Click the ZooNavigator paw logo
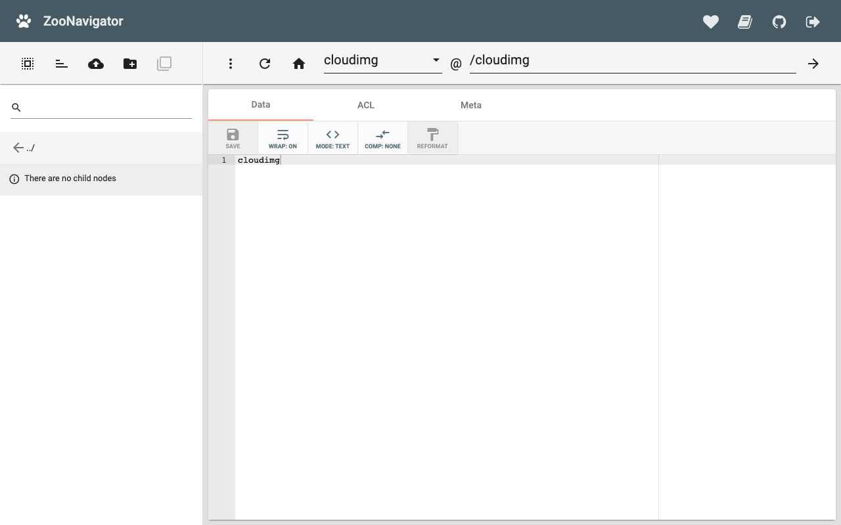 [x=24, y=21]
